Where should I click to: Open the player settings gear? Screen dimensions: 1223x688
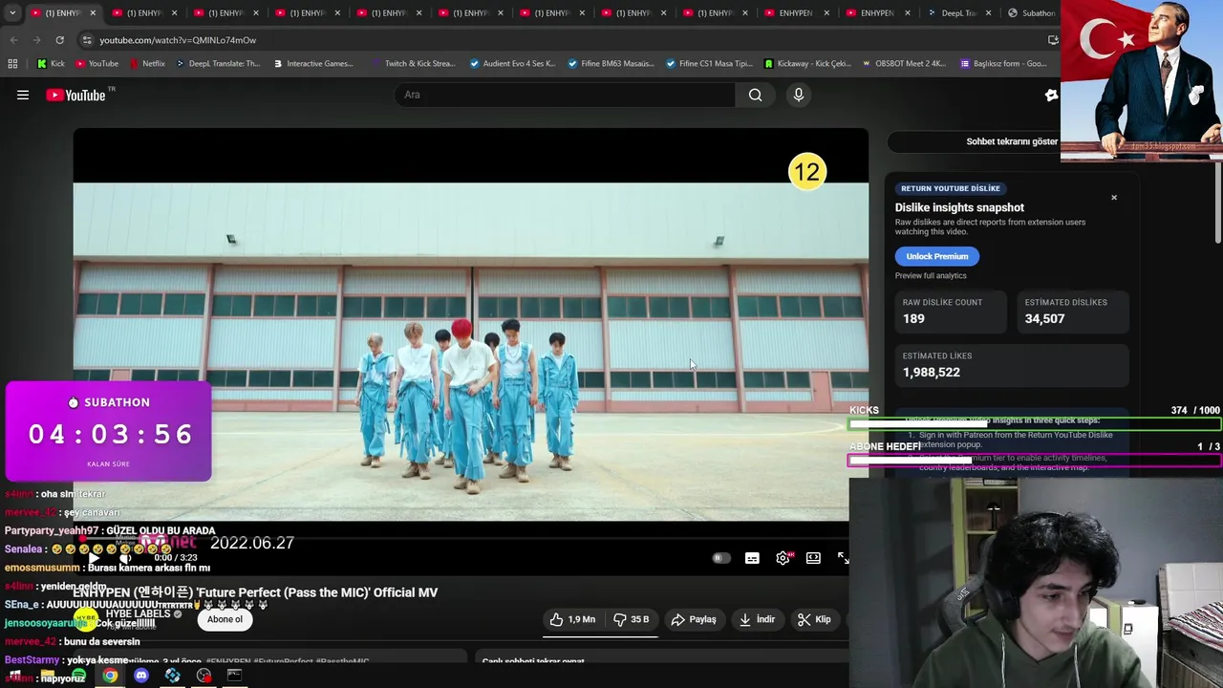coord(783,558)
